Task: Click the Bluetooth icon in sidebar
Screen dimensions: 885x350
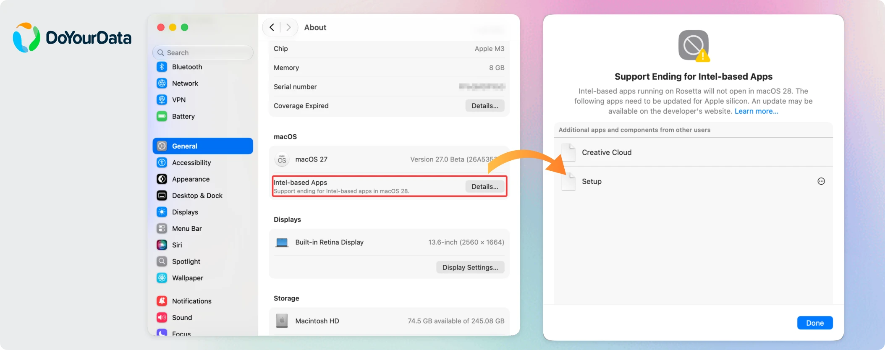Action: click(162, 67)
